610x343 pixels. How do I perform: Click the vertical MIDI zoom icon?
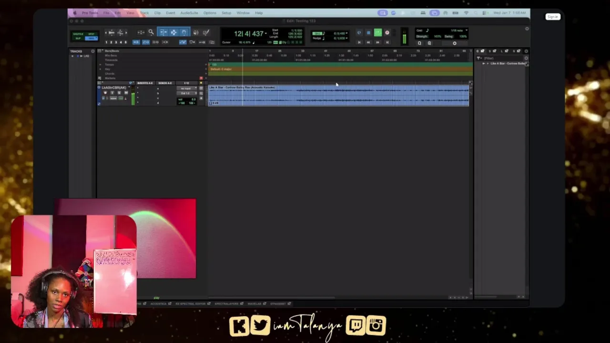click(120, 32)
